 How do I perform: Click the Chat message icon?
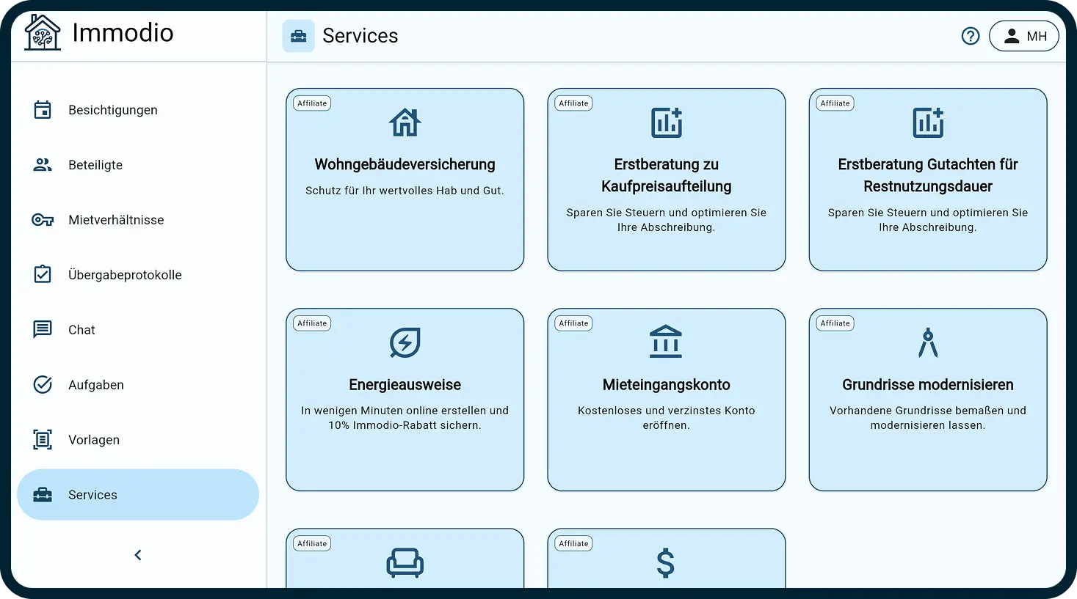43,330
